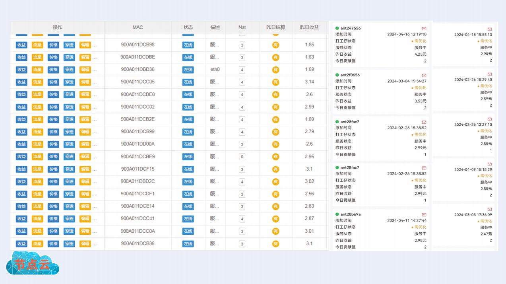Image resolution: width=506 pixels, height=284 pixels.
Task: Click the 在线 status badge for 900A011DCC0A
Action: 188,231
